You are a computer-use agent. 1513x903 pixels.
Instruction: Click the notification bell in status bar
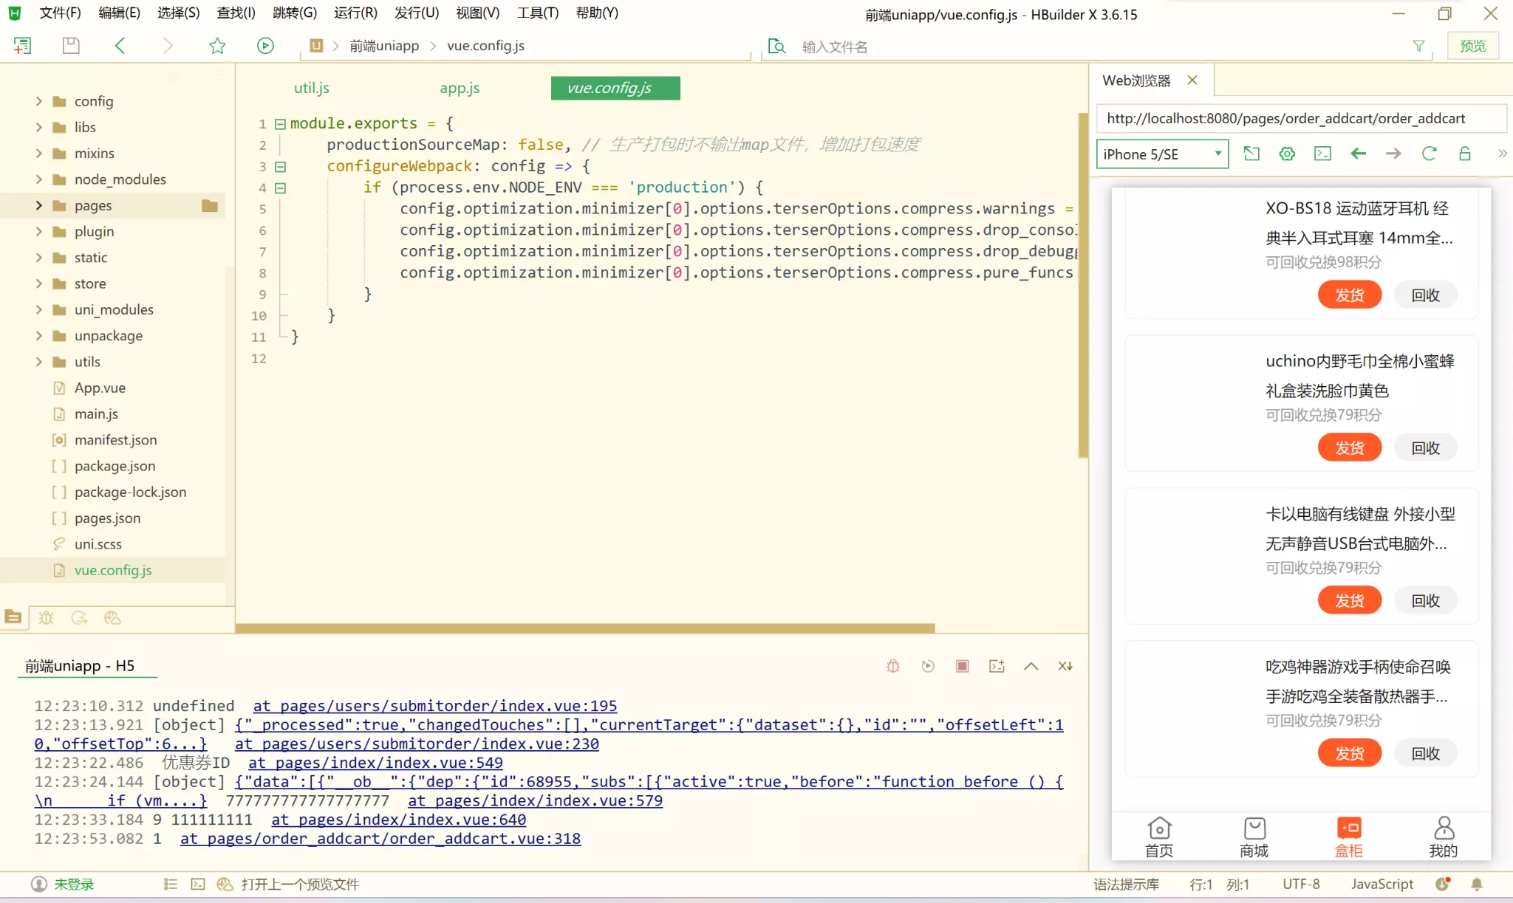(1477, 884)
